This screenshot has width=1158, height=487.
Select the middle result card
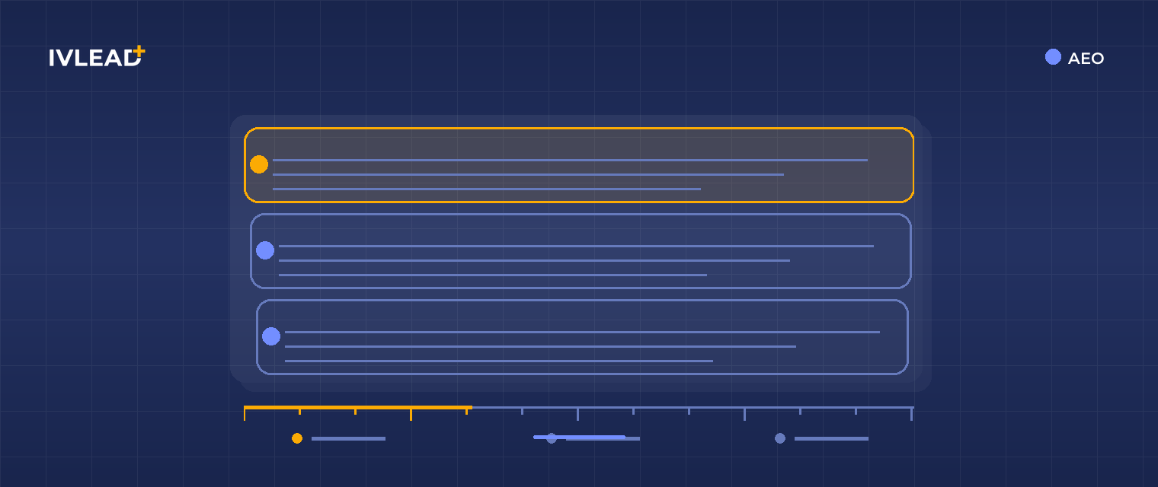pos(581,251)
